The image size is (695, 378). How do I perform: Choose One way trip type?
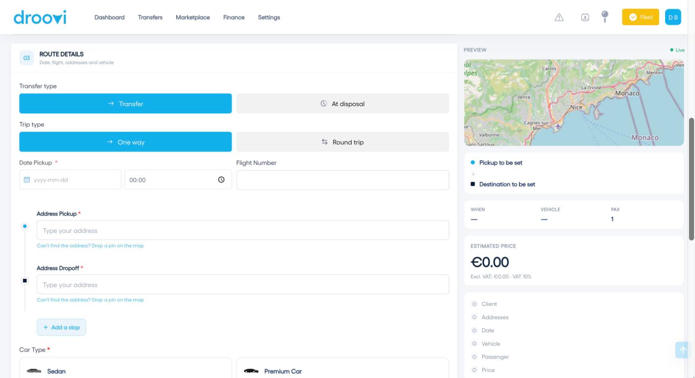click(x=125, y=142)
